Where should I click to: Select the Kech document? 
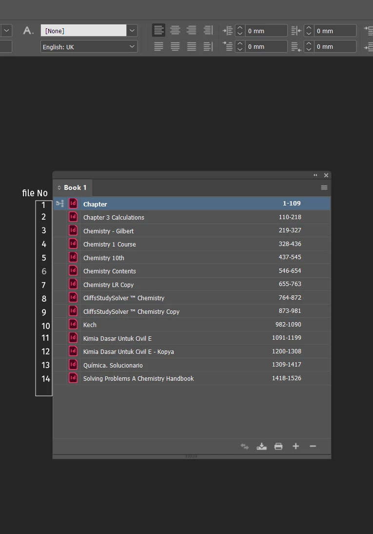pos(192,325)
